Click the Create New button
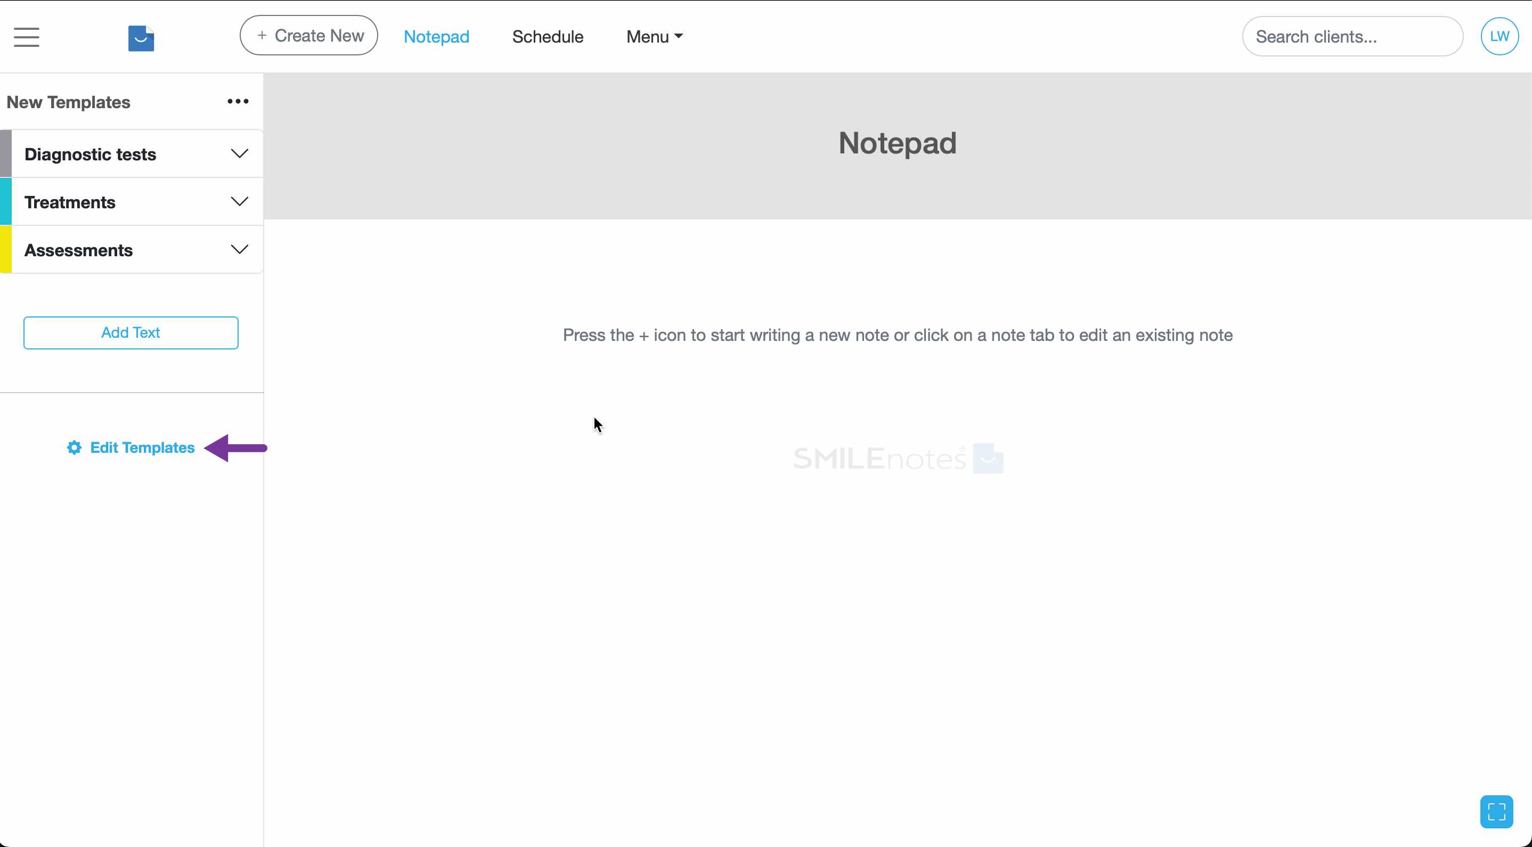 pos(308,36)
